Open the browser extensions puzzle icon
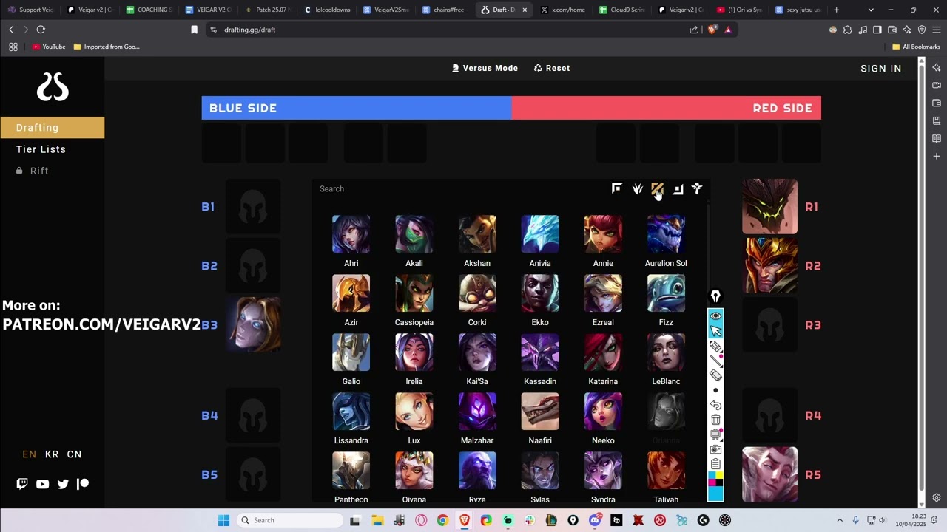This screenshot has height=532, width=947. [x=848, y=30]
